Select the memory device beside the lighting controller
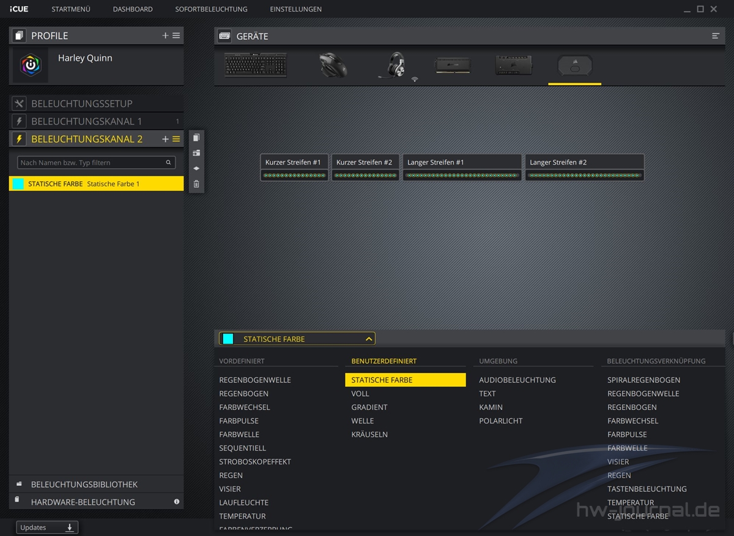This screenshot has height=536, width=734. [x=514, y=65]
